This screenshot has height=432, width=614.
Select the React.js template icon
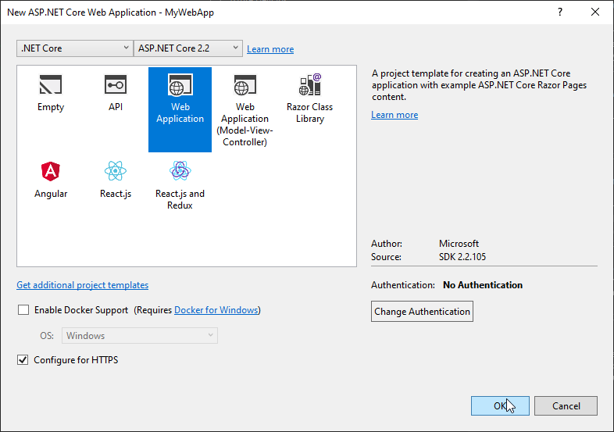(x=116, y=171)
